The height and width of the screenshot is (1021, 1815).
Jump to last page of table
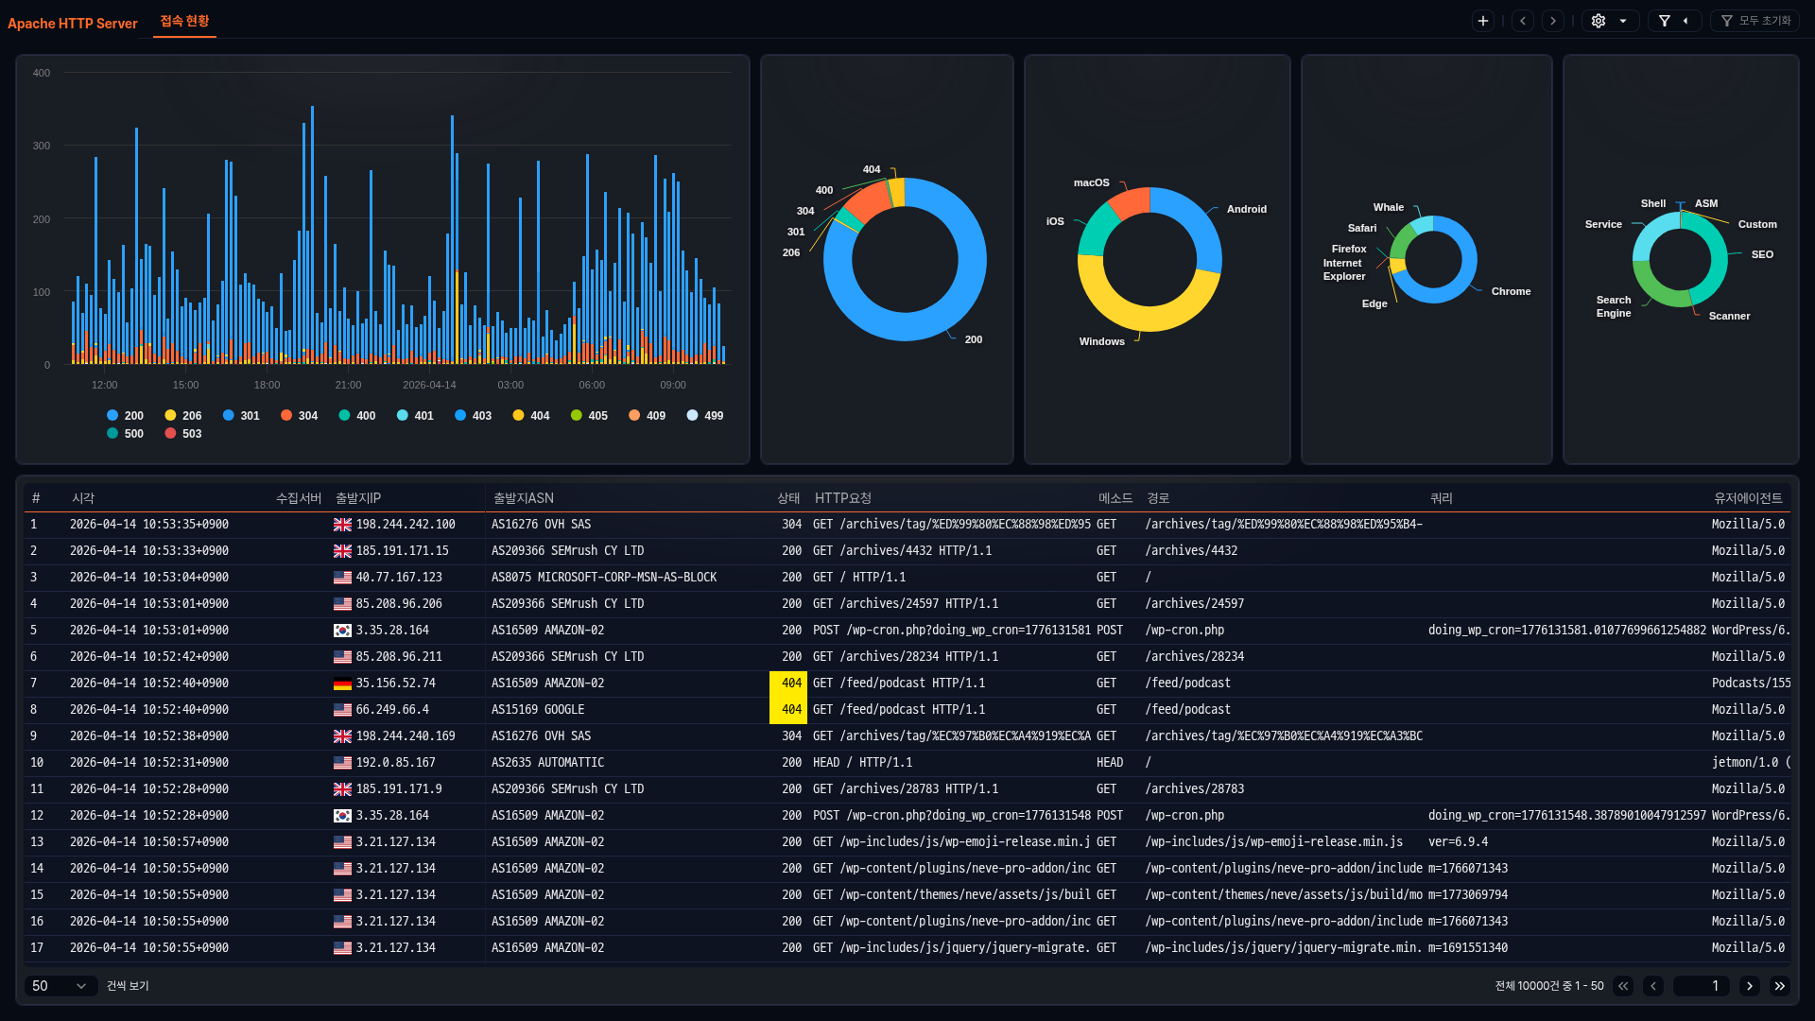pyautogui.click(x=1780, y=986)
